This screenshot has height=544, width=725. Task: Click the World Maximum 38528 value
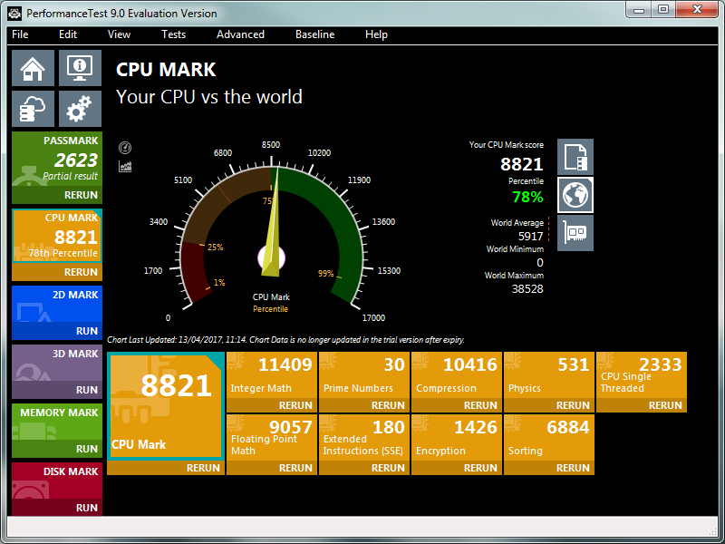tap(527, 289)
